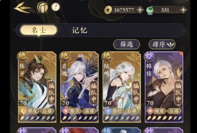Select the 陈齐 character card
The height and width of the screenshot is (133, 197).
pos(37,87)
